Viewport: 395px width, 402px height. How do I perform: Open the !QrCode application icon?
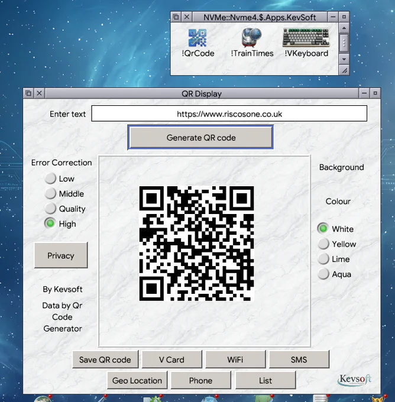click(x=197, y=43)
